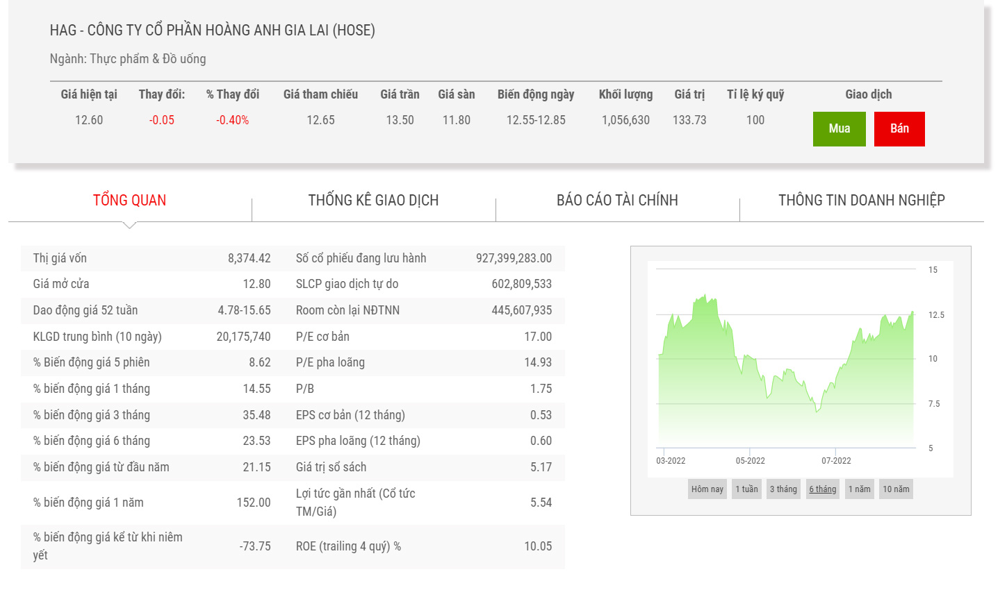The image size is (1007, 590).
Task: Click the percent change -0.40%
Action: [233, 120]
